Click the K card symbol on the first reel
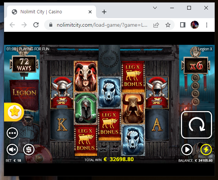Screen dimensions: 218x180 click(x=62, y=124)
